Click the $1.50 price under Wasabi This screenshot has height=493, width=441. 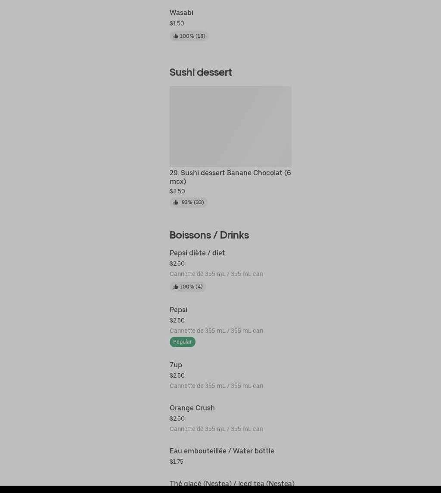pyautogui.click(x=177, y=24)
